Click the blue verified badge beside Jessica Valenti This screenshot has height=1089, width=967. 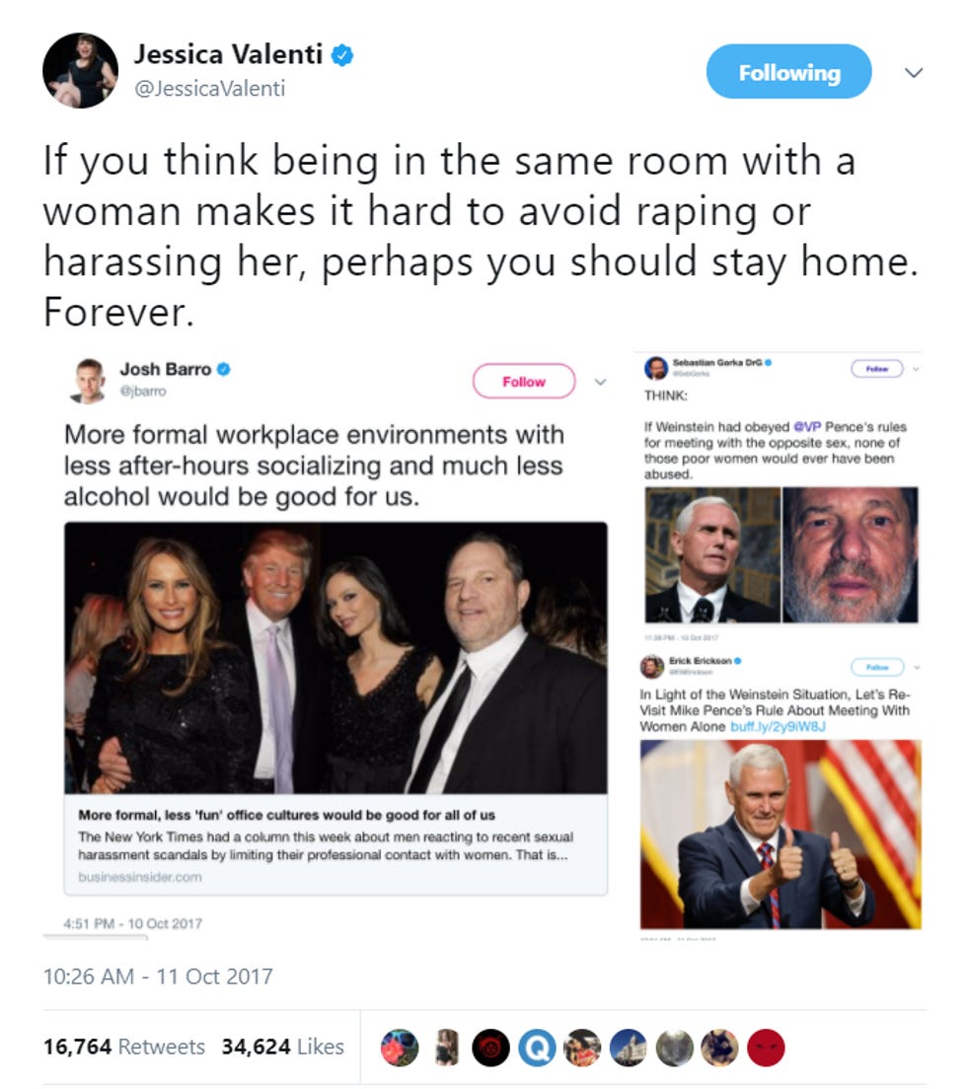tap(341, 55)
